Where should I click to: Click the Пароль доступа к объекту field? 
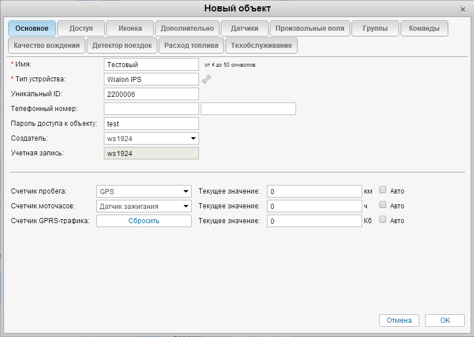pyautogui.click(x=151, y=124)
